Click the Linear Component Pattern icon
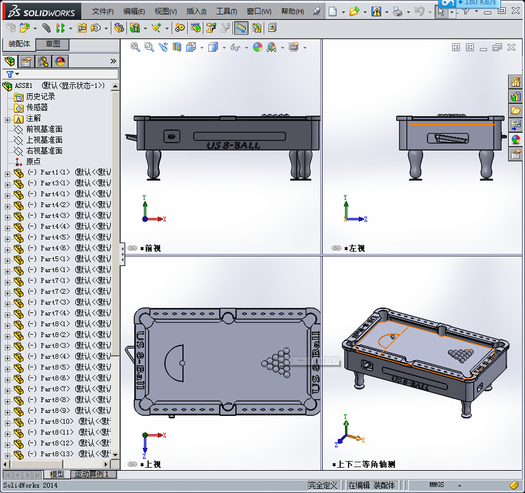This screenshot has width=525, height=493. 60,28
